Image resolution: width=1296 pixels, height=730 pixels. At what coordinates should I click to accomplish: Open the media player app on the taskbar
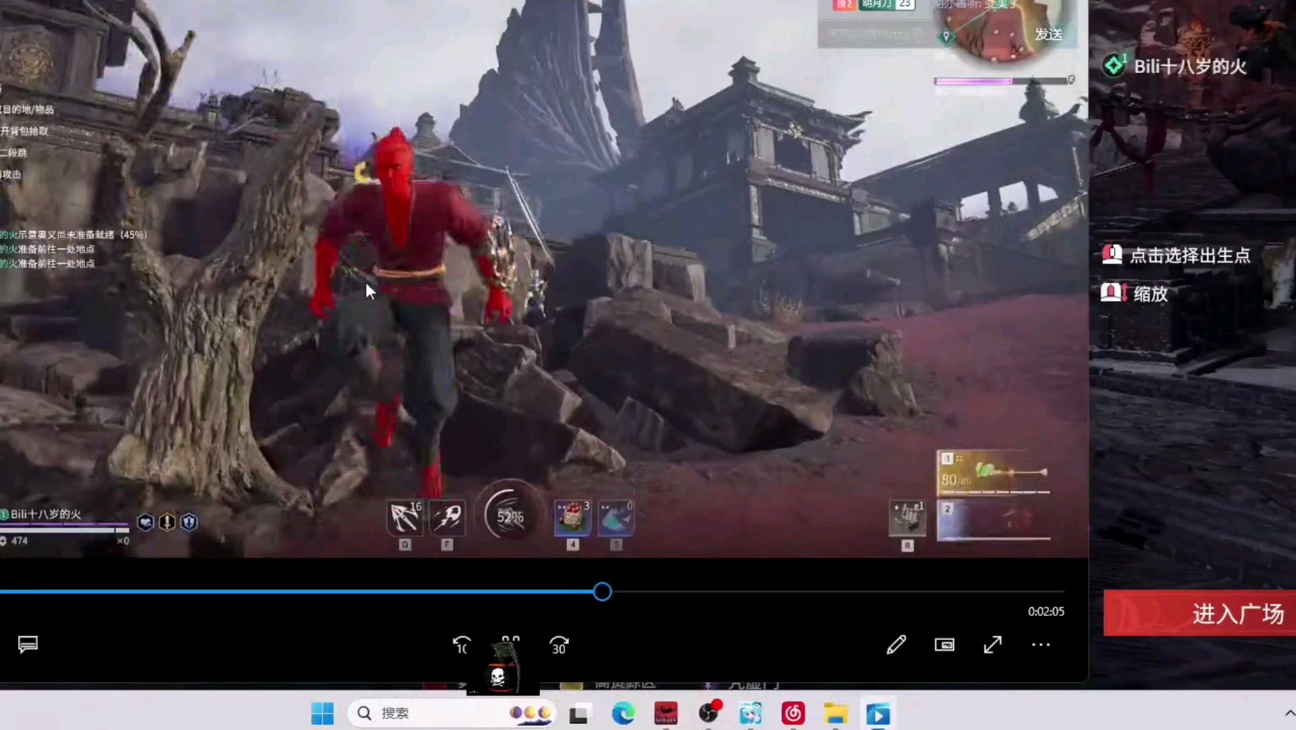click(x=878, y=713)
